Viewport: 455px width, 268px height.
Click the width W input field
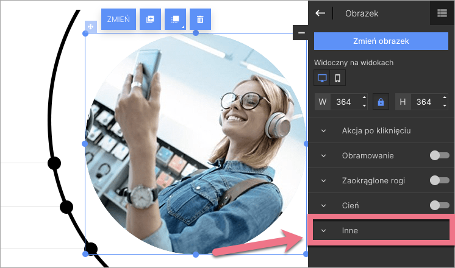343,102
